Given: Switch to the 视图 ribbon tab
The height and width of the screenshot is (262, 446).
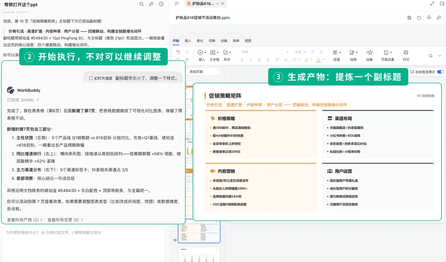Looking at the screenshot, I should (x=248, y=40).
